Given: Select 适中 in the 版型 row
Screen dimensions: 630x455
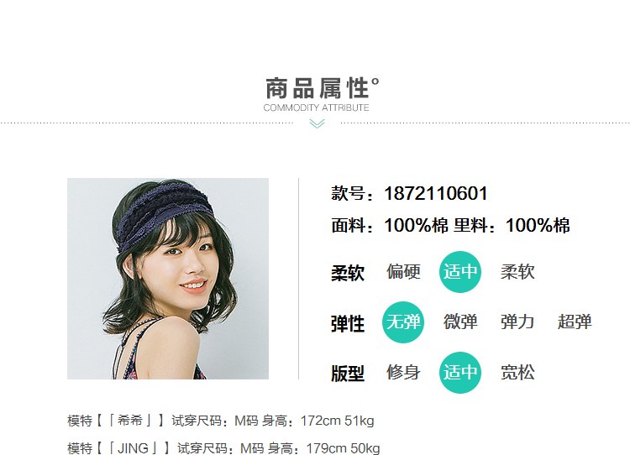Looking at the screenshot, I should tap(460, 372).
